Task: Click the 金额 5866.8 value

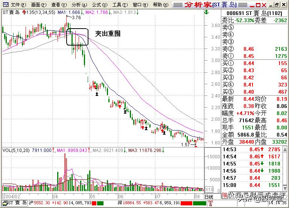Action: pyautogui.click(x=245, y=135)
